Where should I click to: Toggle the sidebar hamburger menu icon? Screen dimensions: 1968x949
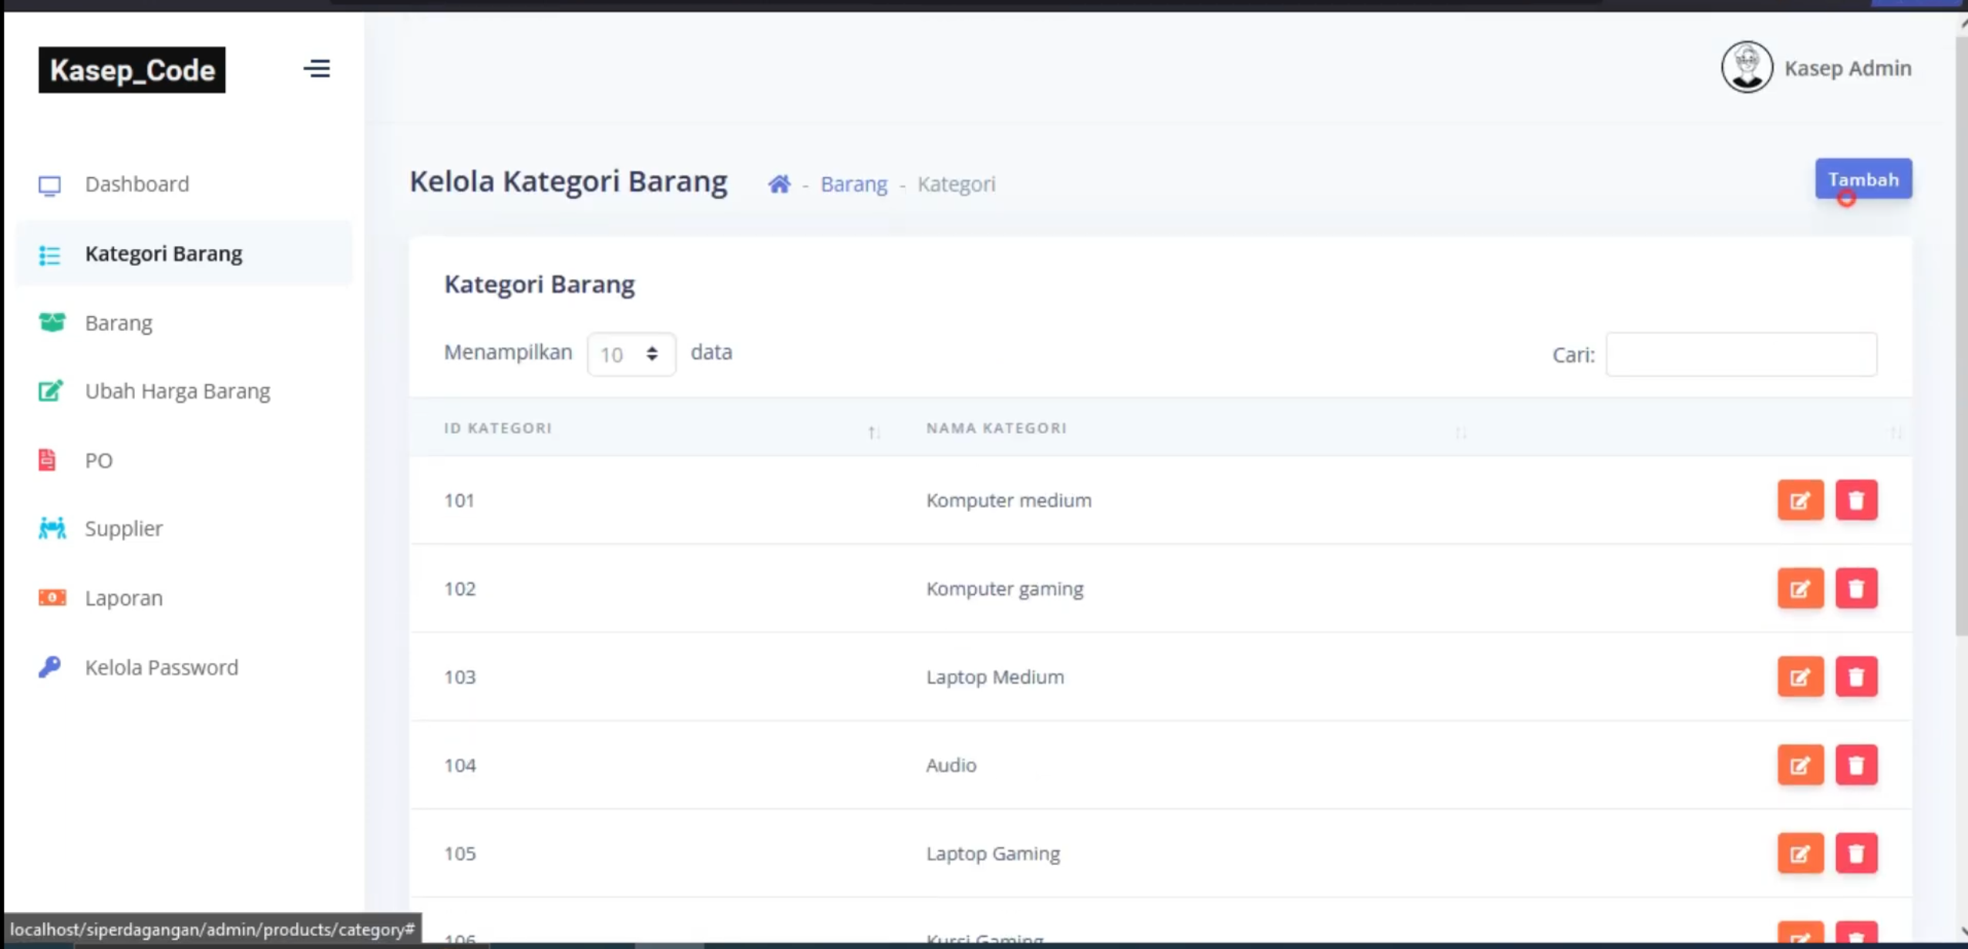coord(317,69)
